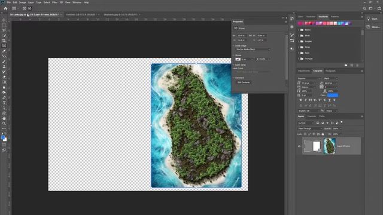
Task: Switch to the Adjustments tab
Action: pyautogui.click(x=303, y=71)
